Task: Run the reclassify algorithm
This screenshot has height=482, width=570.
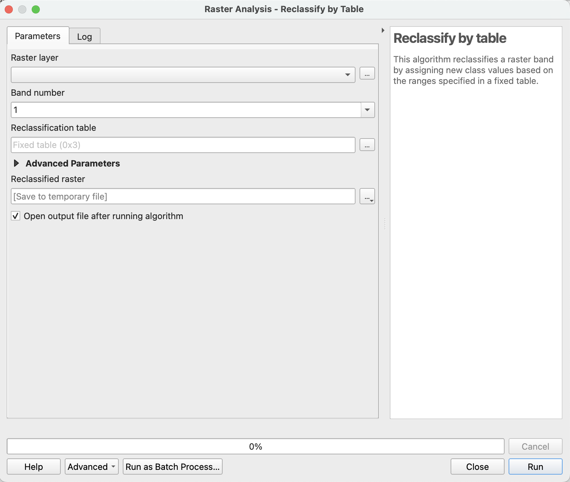Action: tap(535, 466)
